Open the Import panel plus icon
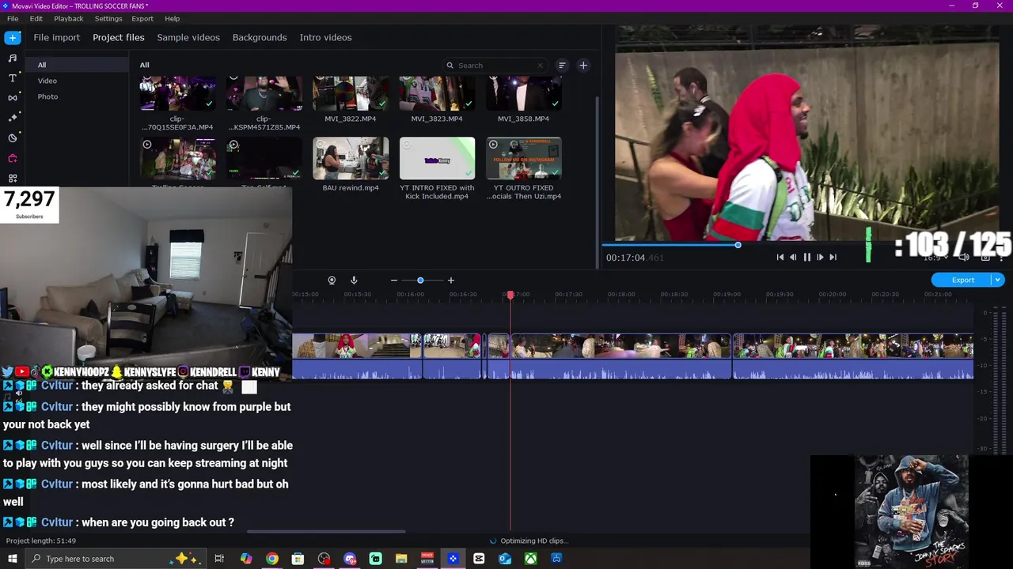Image resolution: width=1013 pixels, height=569 pixels. pyautogui.click(x=13, y=37)
